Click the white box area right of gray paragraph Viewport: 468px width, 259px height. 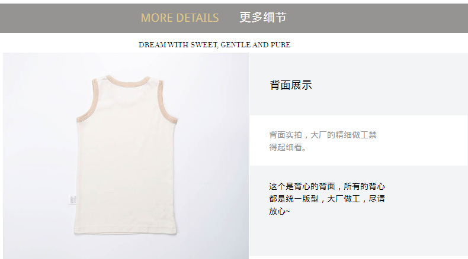coord(422,141)
